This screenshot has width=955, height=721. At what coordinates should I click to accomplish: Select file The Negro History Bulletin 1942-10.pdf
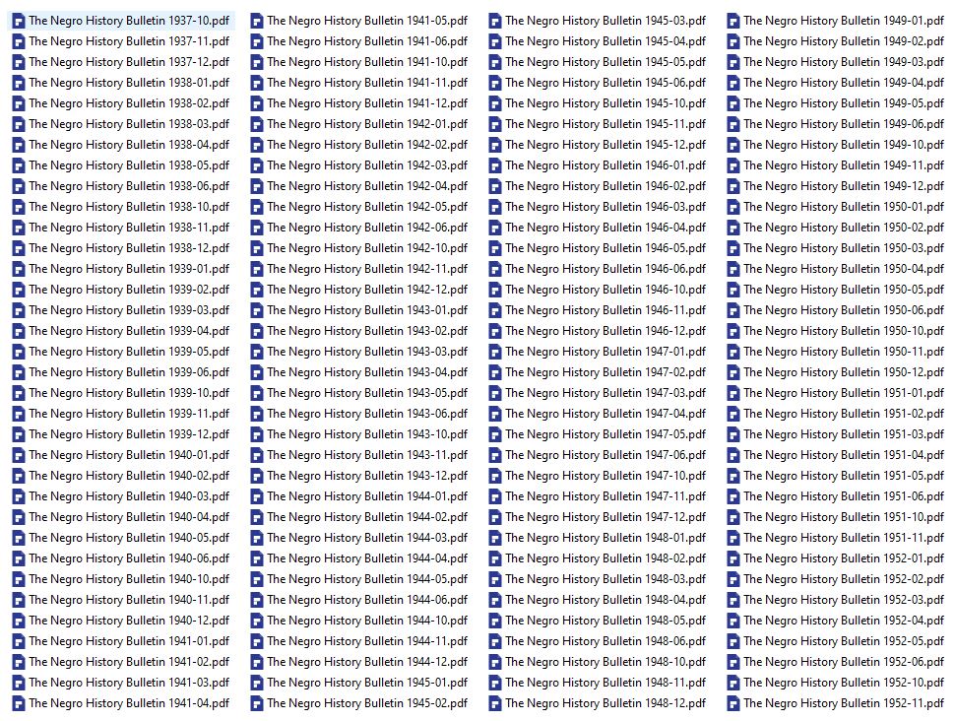[x=366, y=248]
